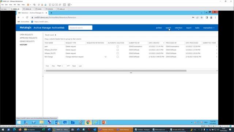Show Open Requests in the sidebar
This screenshot has width=234, height=132.
pyautogui.click(x=26, y=34)
